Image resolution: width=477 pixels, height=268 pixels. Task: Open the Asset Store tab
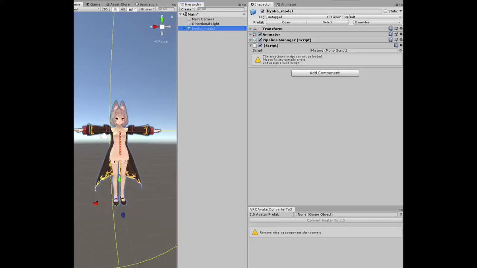click(x=119, y=4)
